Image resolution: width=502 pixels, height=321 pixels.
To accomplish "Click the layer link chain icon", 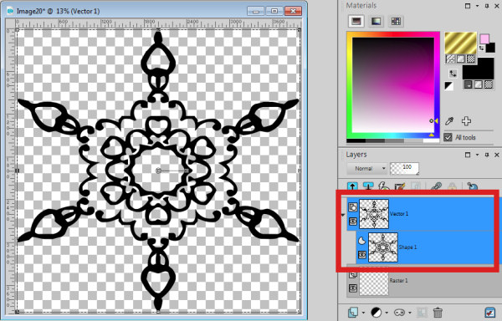I will 436,186.
